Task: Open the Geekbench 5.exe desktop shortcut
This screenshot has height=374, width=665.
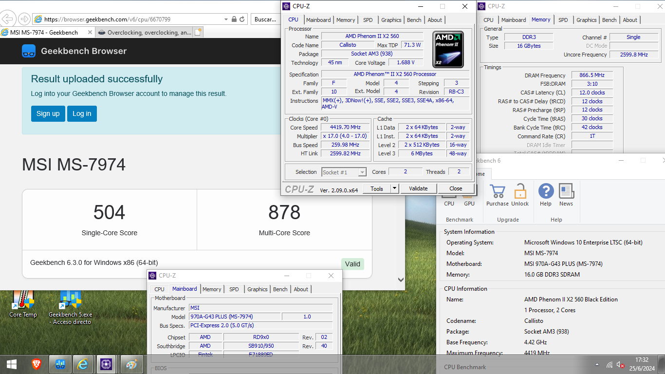Action: (71, 307)
